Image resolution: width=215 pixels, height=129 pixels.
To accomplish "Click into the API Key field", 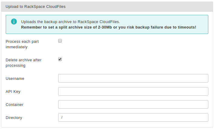I will coord(133,91).
